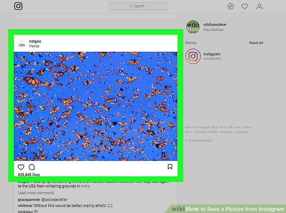Screen dimensions: 286x213
Task: Open the About Us footer link
Action: click(x=191, y=127)
